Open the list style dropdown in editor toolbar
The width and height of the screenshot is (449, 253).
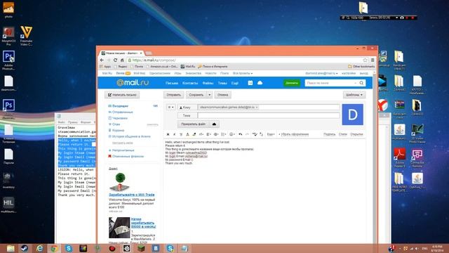224,134
